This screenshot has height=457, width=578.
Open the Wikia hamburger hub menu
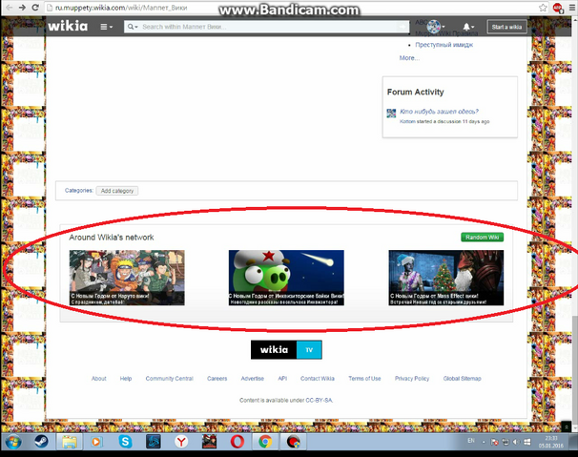[x=106, y=27]
